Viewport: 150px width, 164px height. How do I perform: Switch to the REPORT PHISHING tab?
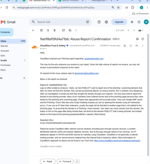(x=70, y=1)
